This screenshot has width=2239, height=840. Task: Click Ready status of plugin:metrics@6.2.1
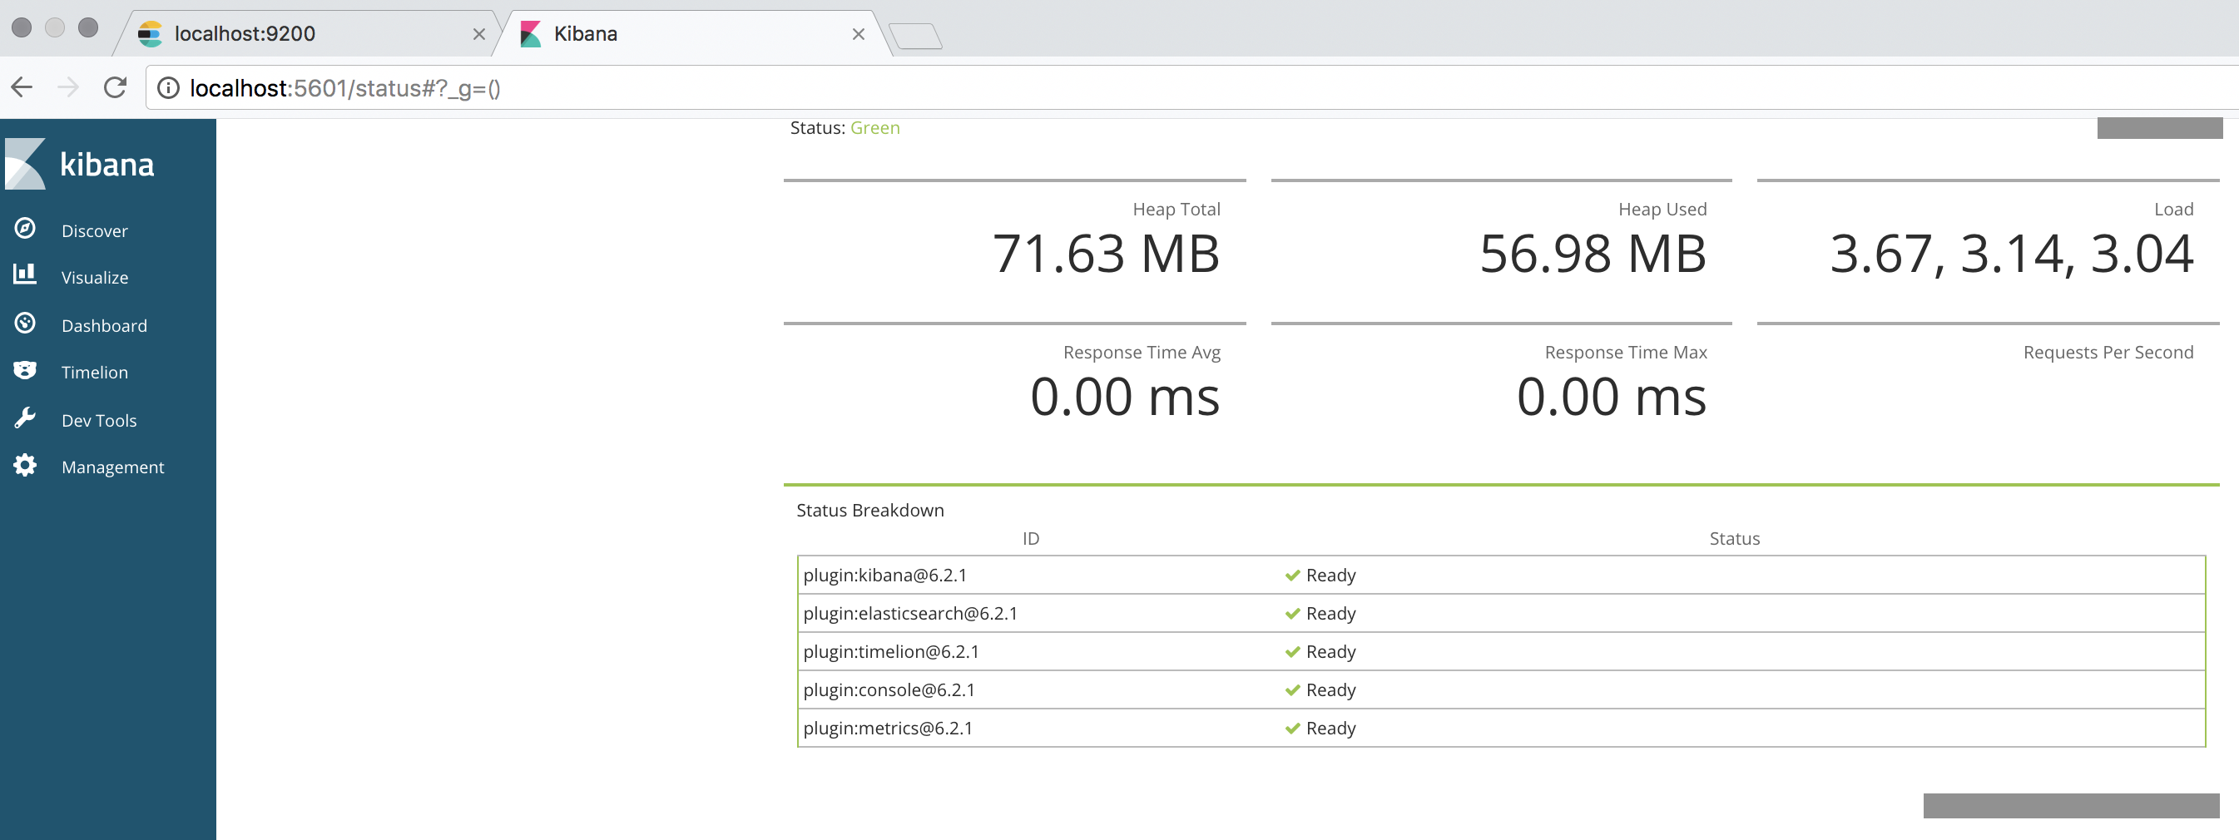[x=1330, y=728]
